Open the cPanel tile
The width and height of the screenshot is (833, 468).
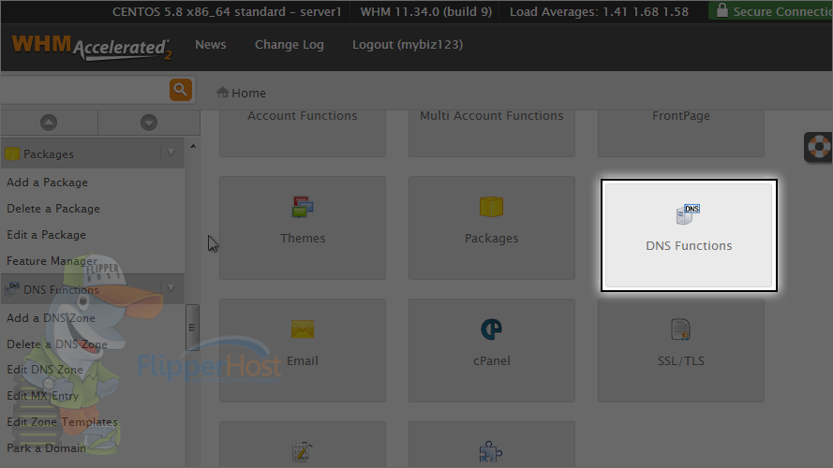tap(491, 350)
